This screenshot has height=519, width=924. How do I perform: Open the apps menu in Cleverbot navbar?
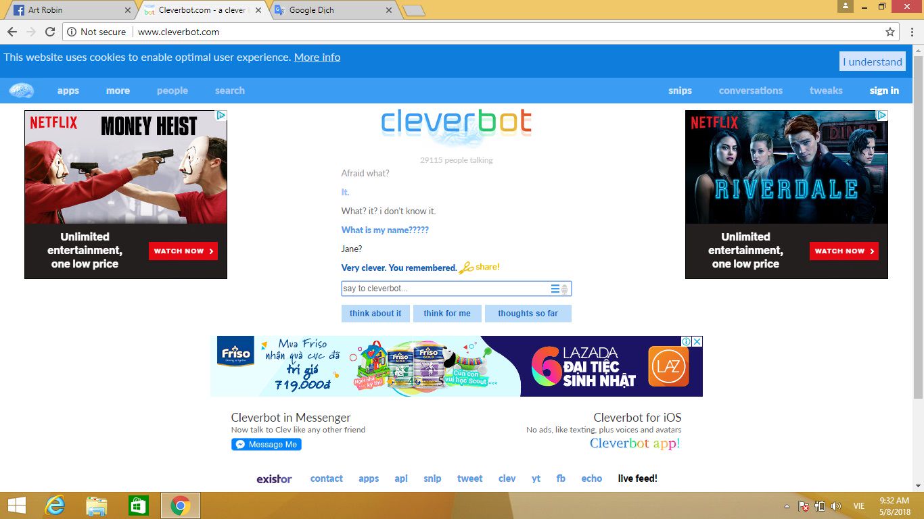(x=68, y=91)
